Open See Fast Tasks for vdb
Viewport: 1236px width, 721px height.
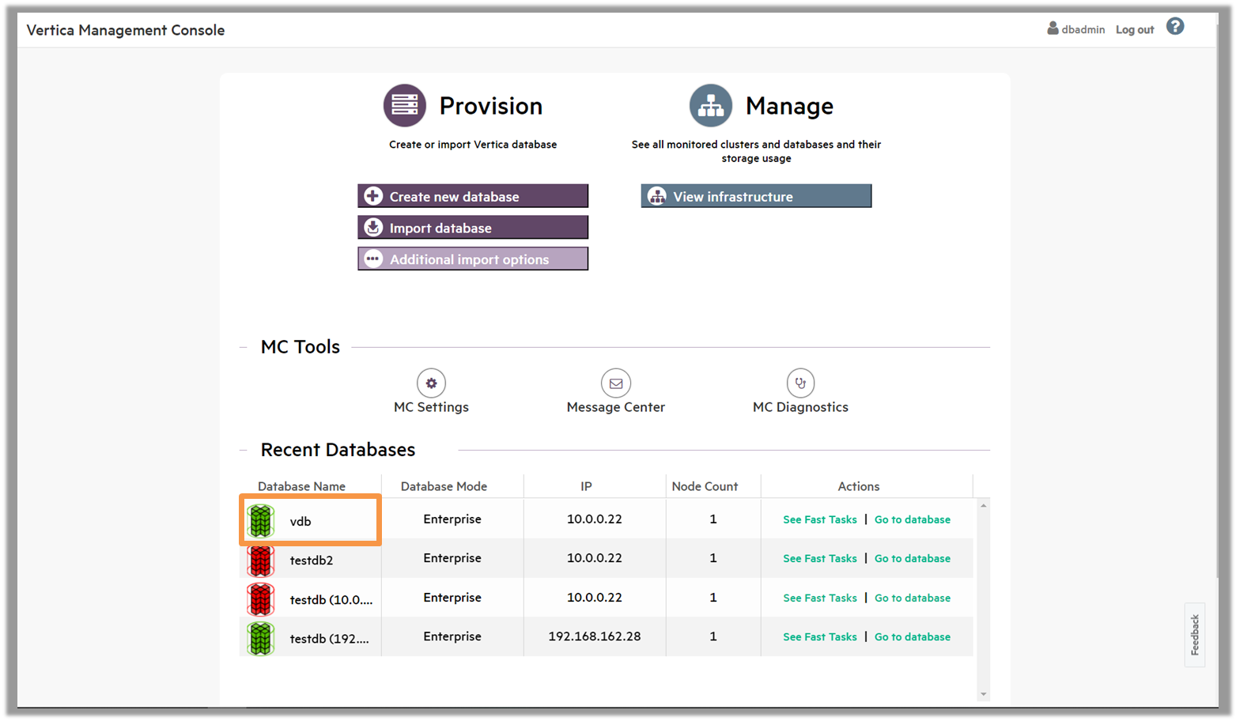click(x=819, y=519)
